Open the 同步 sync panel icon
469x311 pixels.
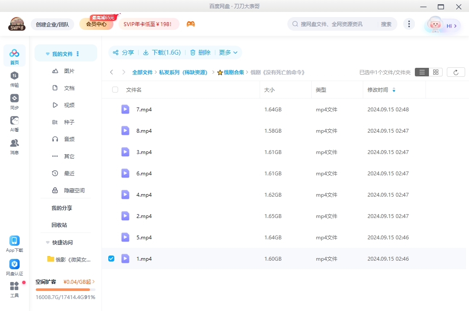click(14, 99)
